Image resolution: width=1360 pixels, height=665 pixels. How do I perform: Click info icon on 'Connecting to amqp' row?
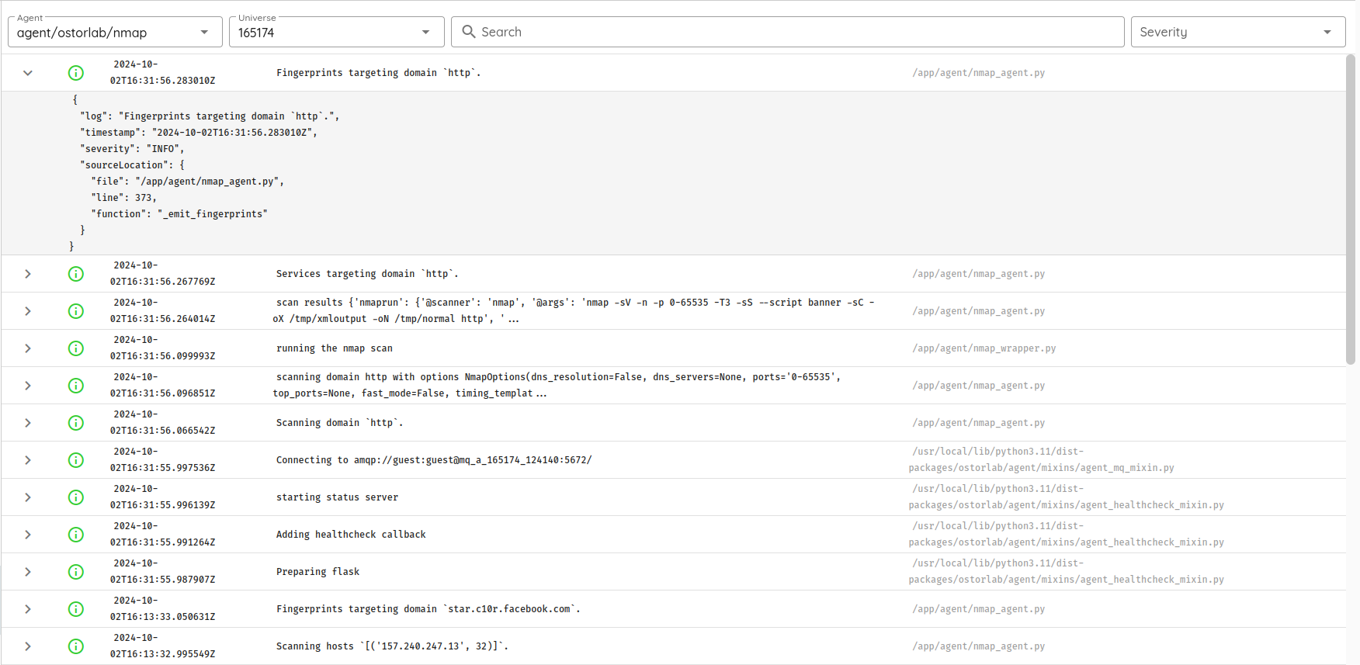(x=76, y=460)
